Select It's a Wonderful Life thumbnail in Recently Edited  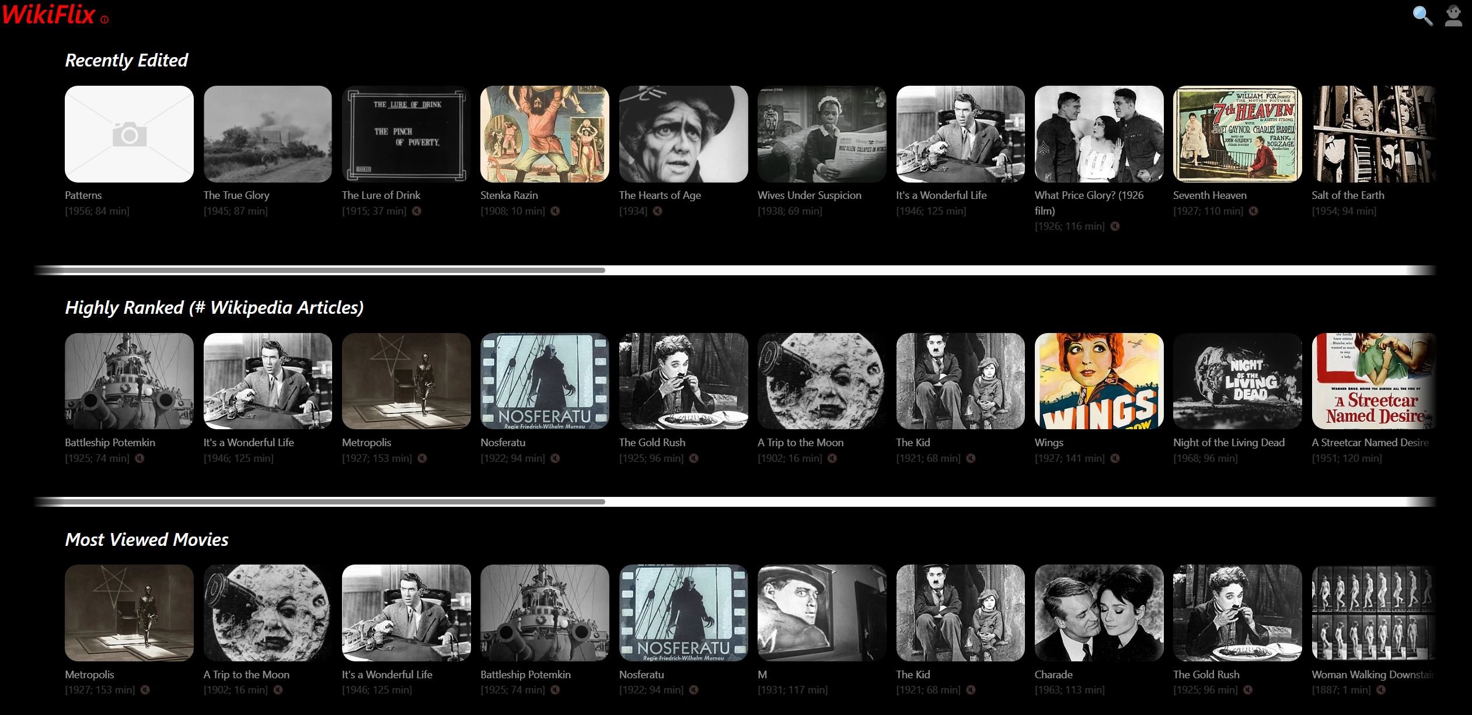point(960,134)
